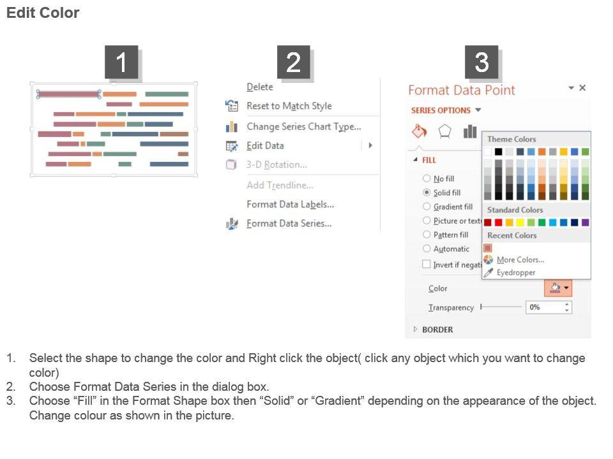Click the Transparency percentage input field
613x459 pixels.
544,307
